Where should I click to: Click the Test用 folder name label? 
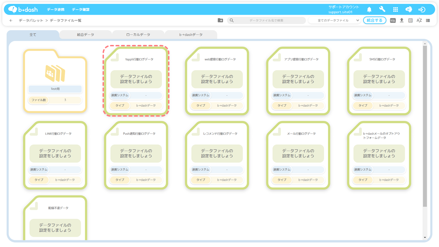tap(55, 89)
